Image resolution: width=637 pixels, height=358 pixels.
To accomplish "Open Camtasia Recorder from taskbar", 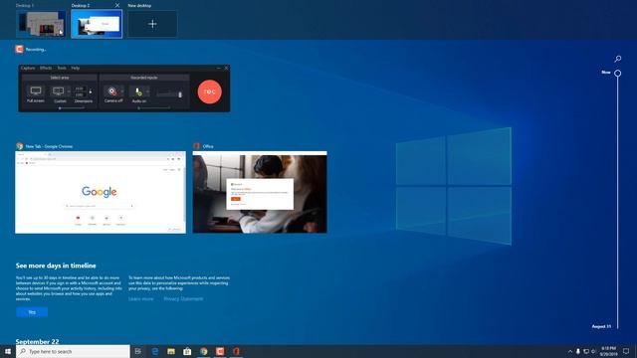I will point(220,351).
